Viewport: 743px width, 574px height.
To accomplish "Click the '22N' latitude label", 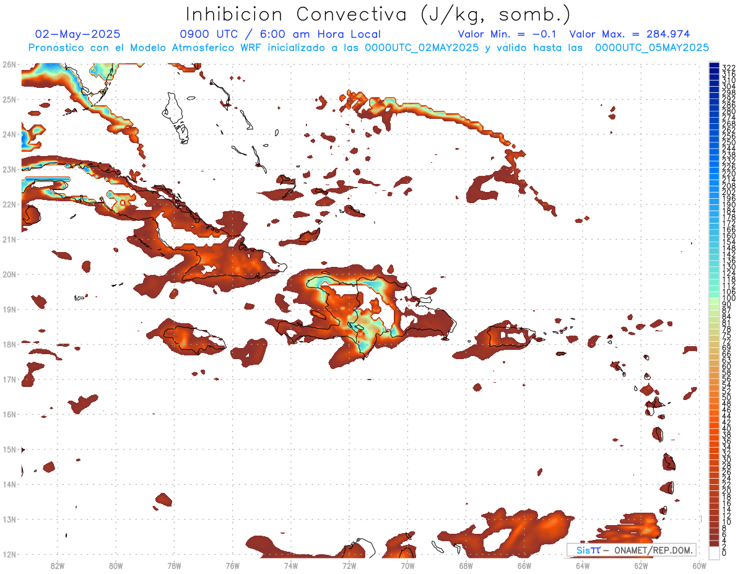I will tap(9, 204).
